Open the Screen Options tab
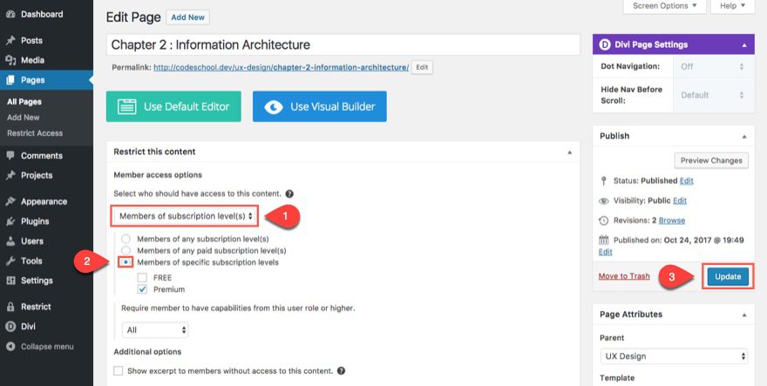 click(663, 6)
